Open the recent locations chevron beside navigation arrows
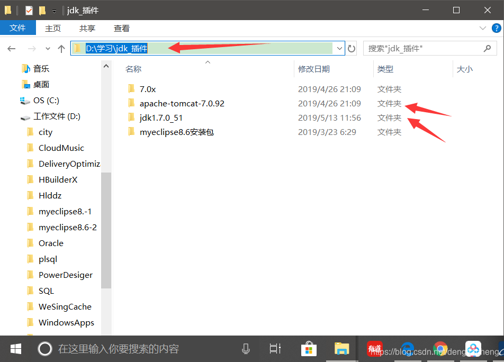504x362 pixels. 47,48
